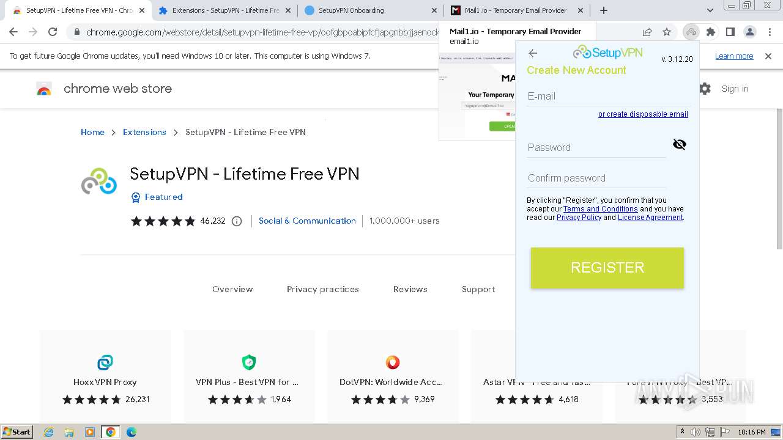Show hidden system tray icons
This screenshot has height=440, width=783.
click(x=682, y=432)
